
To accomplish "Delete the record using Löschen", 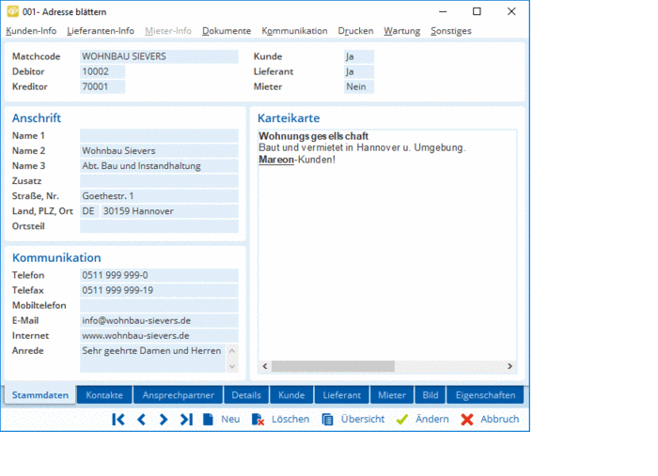I will click(280, 420).
